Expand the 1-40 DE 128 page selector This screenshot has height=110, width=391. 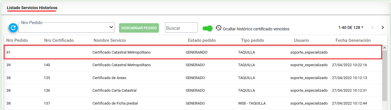point(351,27)
